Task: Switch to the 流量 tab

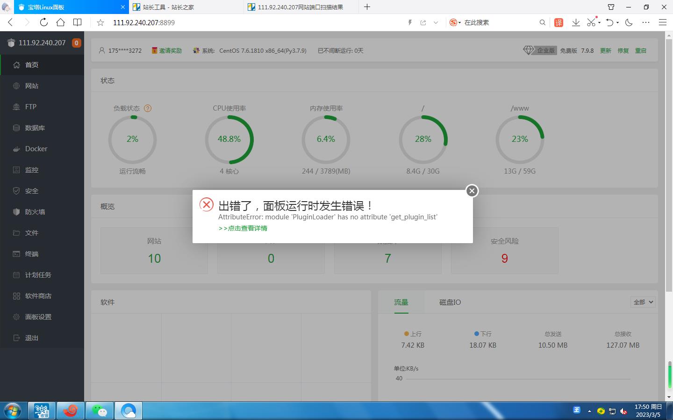Action: [401, 302]
